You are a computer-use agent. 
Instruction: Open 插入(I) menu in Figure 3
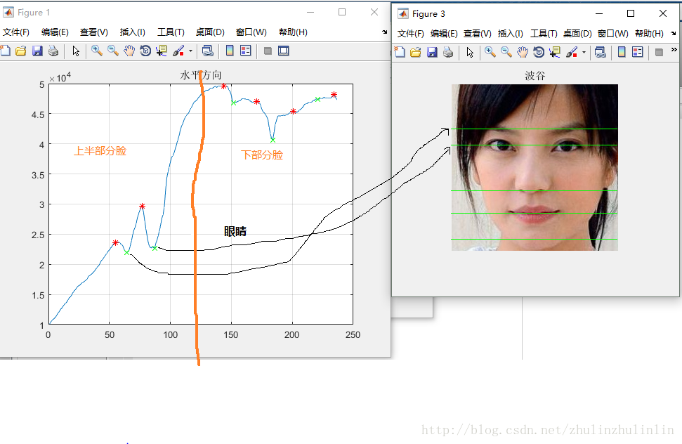(511, 34)
